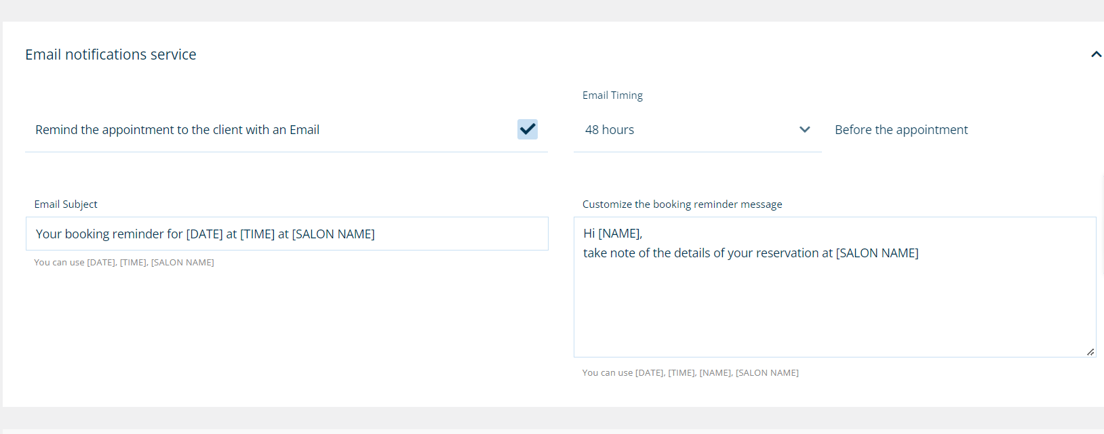Click into the booking reminder message textarea
The image size is (1104, 434).
click(835, 287)
